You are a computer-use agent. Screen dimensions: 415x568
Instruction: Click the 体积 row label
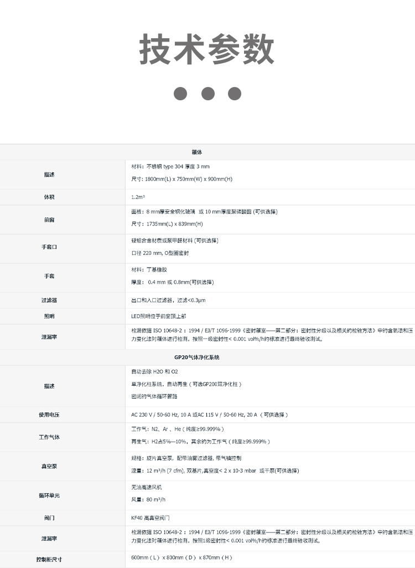tap(49, 197)
